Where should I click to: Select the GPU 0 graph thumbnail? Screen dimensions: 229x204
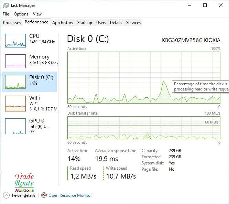[x=15, y=126]
